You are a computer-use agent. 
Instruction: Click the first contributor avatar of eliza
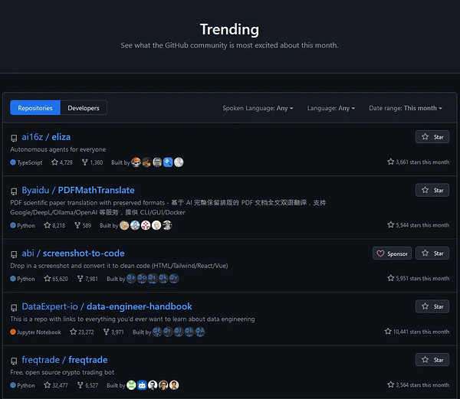[x=136, y=162]
